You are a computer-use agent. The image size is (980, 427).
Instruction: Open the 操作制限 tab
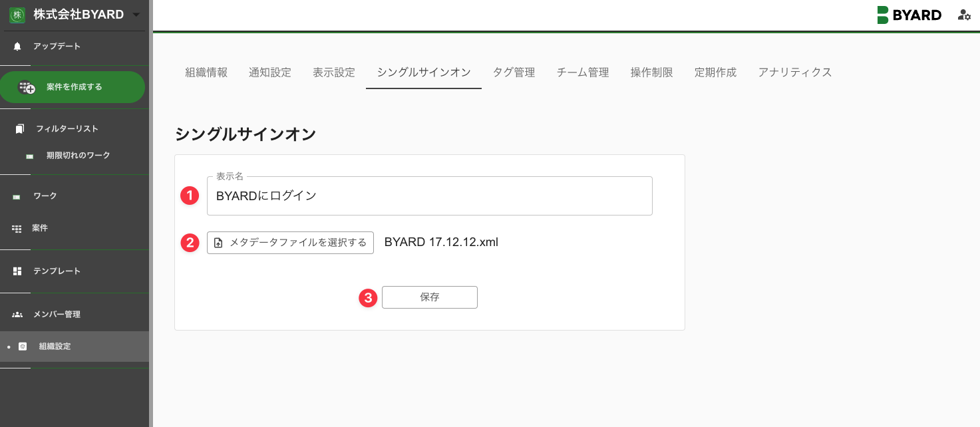[x=651, y=72]
